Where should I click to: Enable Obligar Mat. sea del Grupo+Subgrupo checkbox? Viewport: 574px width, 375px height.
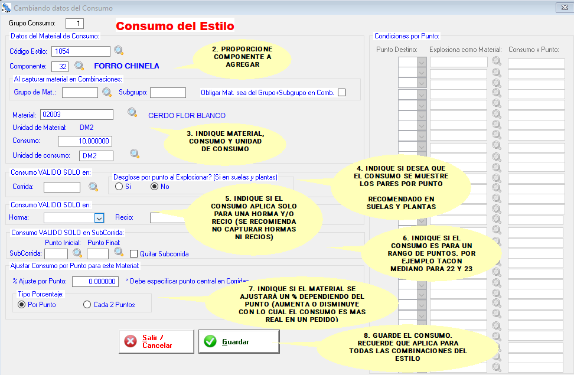pyautogui.click(x=341, y=92)
